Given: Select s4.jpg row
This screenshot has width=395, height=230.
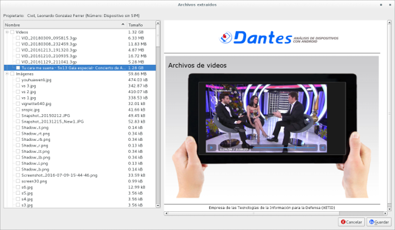Looking at the screenshot, I should pyautogui.click(x=80, y=199).
